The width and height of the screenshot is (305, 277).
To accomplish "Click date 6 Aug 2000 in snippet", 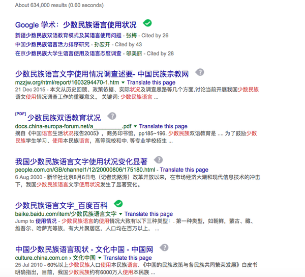I will point(28,177).
